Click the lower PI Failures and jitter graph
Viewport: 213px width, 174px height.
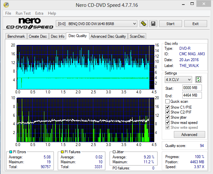coord(85,120)
